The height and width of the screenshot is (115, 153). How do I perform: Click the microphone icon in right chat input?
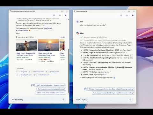[x=130, y=99]
